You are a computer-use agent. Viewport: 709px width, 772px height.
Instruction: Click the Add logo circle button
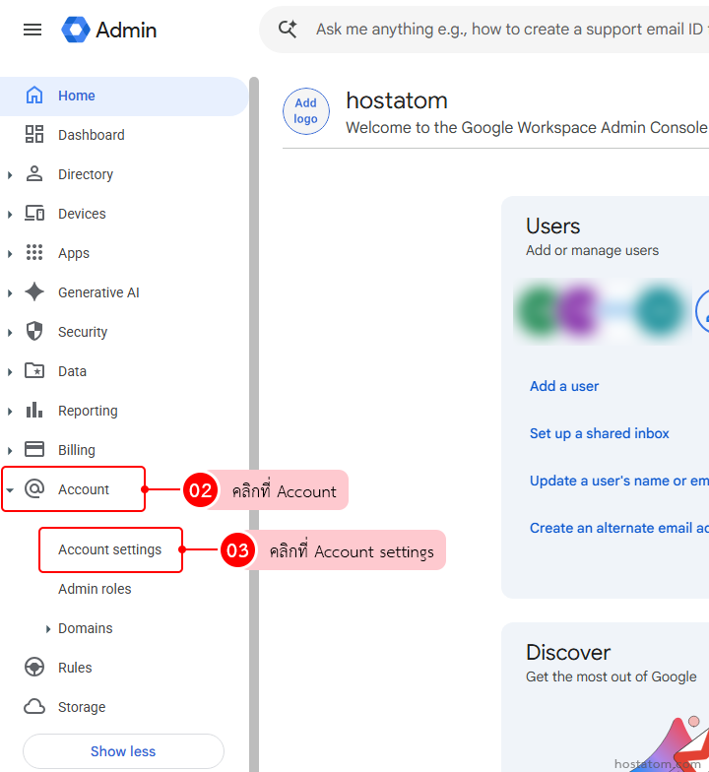[305, 111]
